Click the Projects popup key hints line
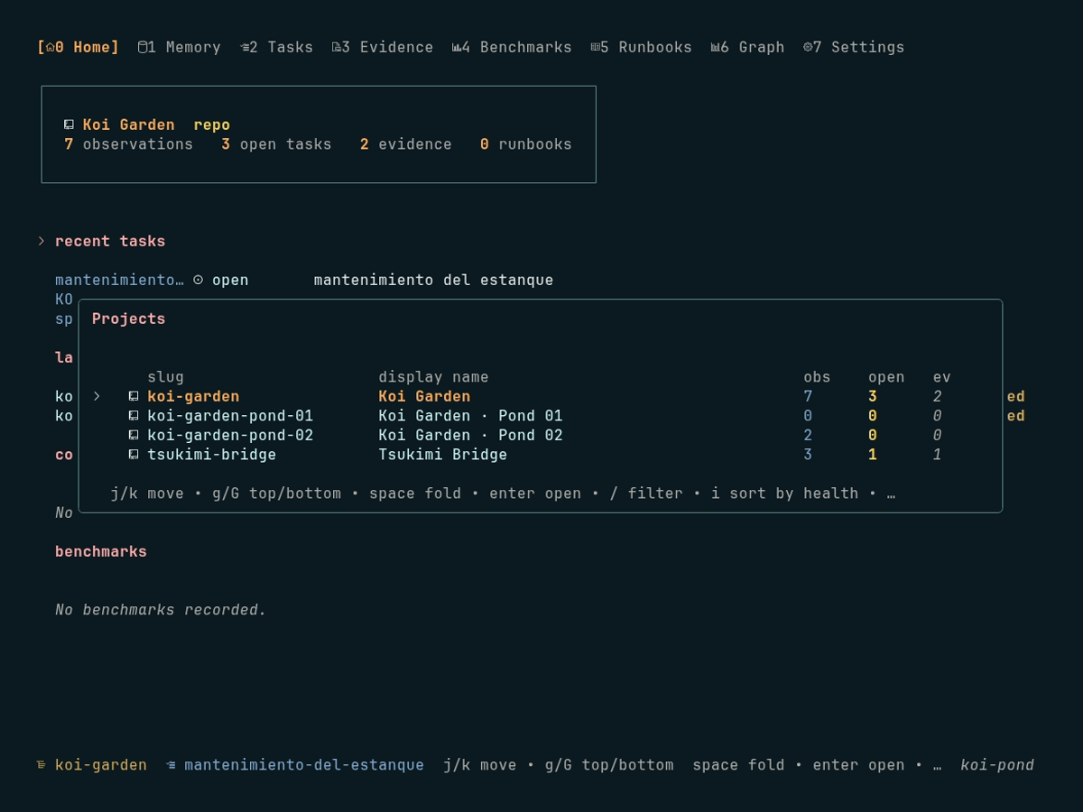This screenshot has height=812, width=1083. click(x=503, y=494)
